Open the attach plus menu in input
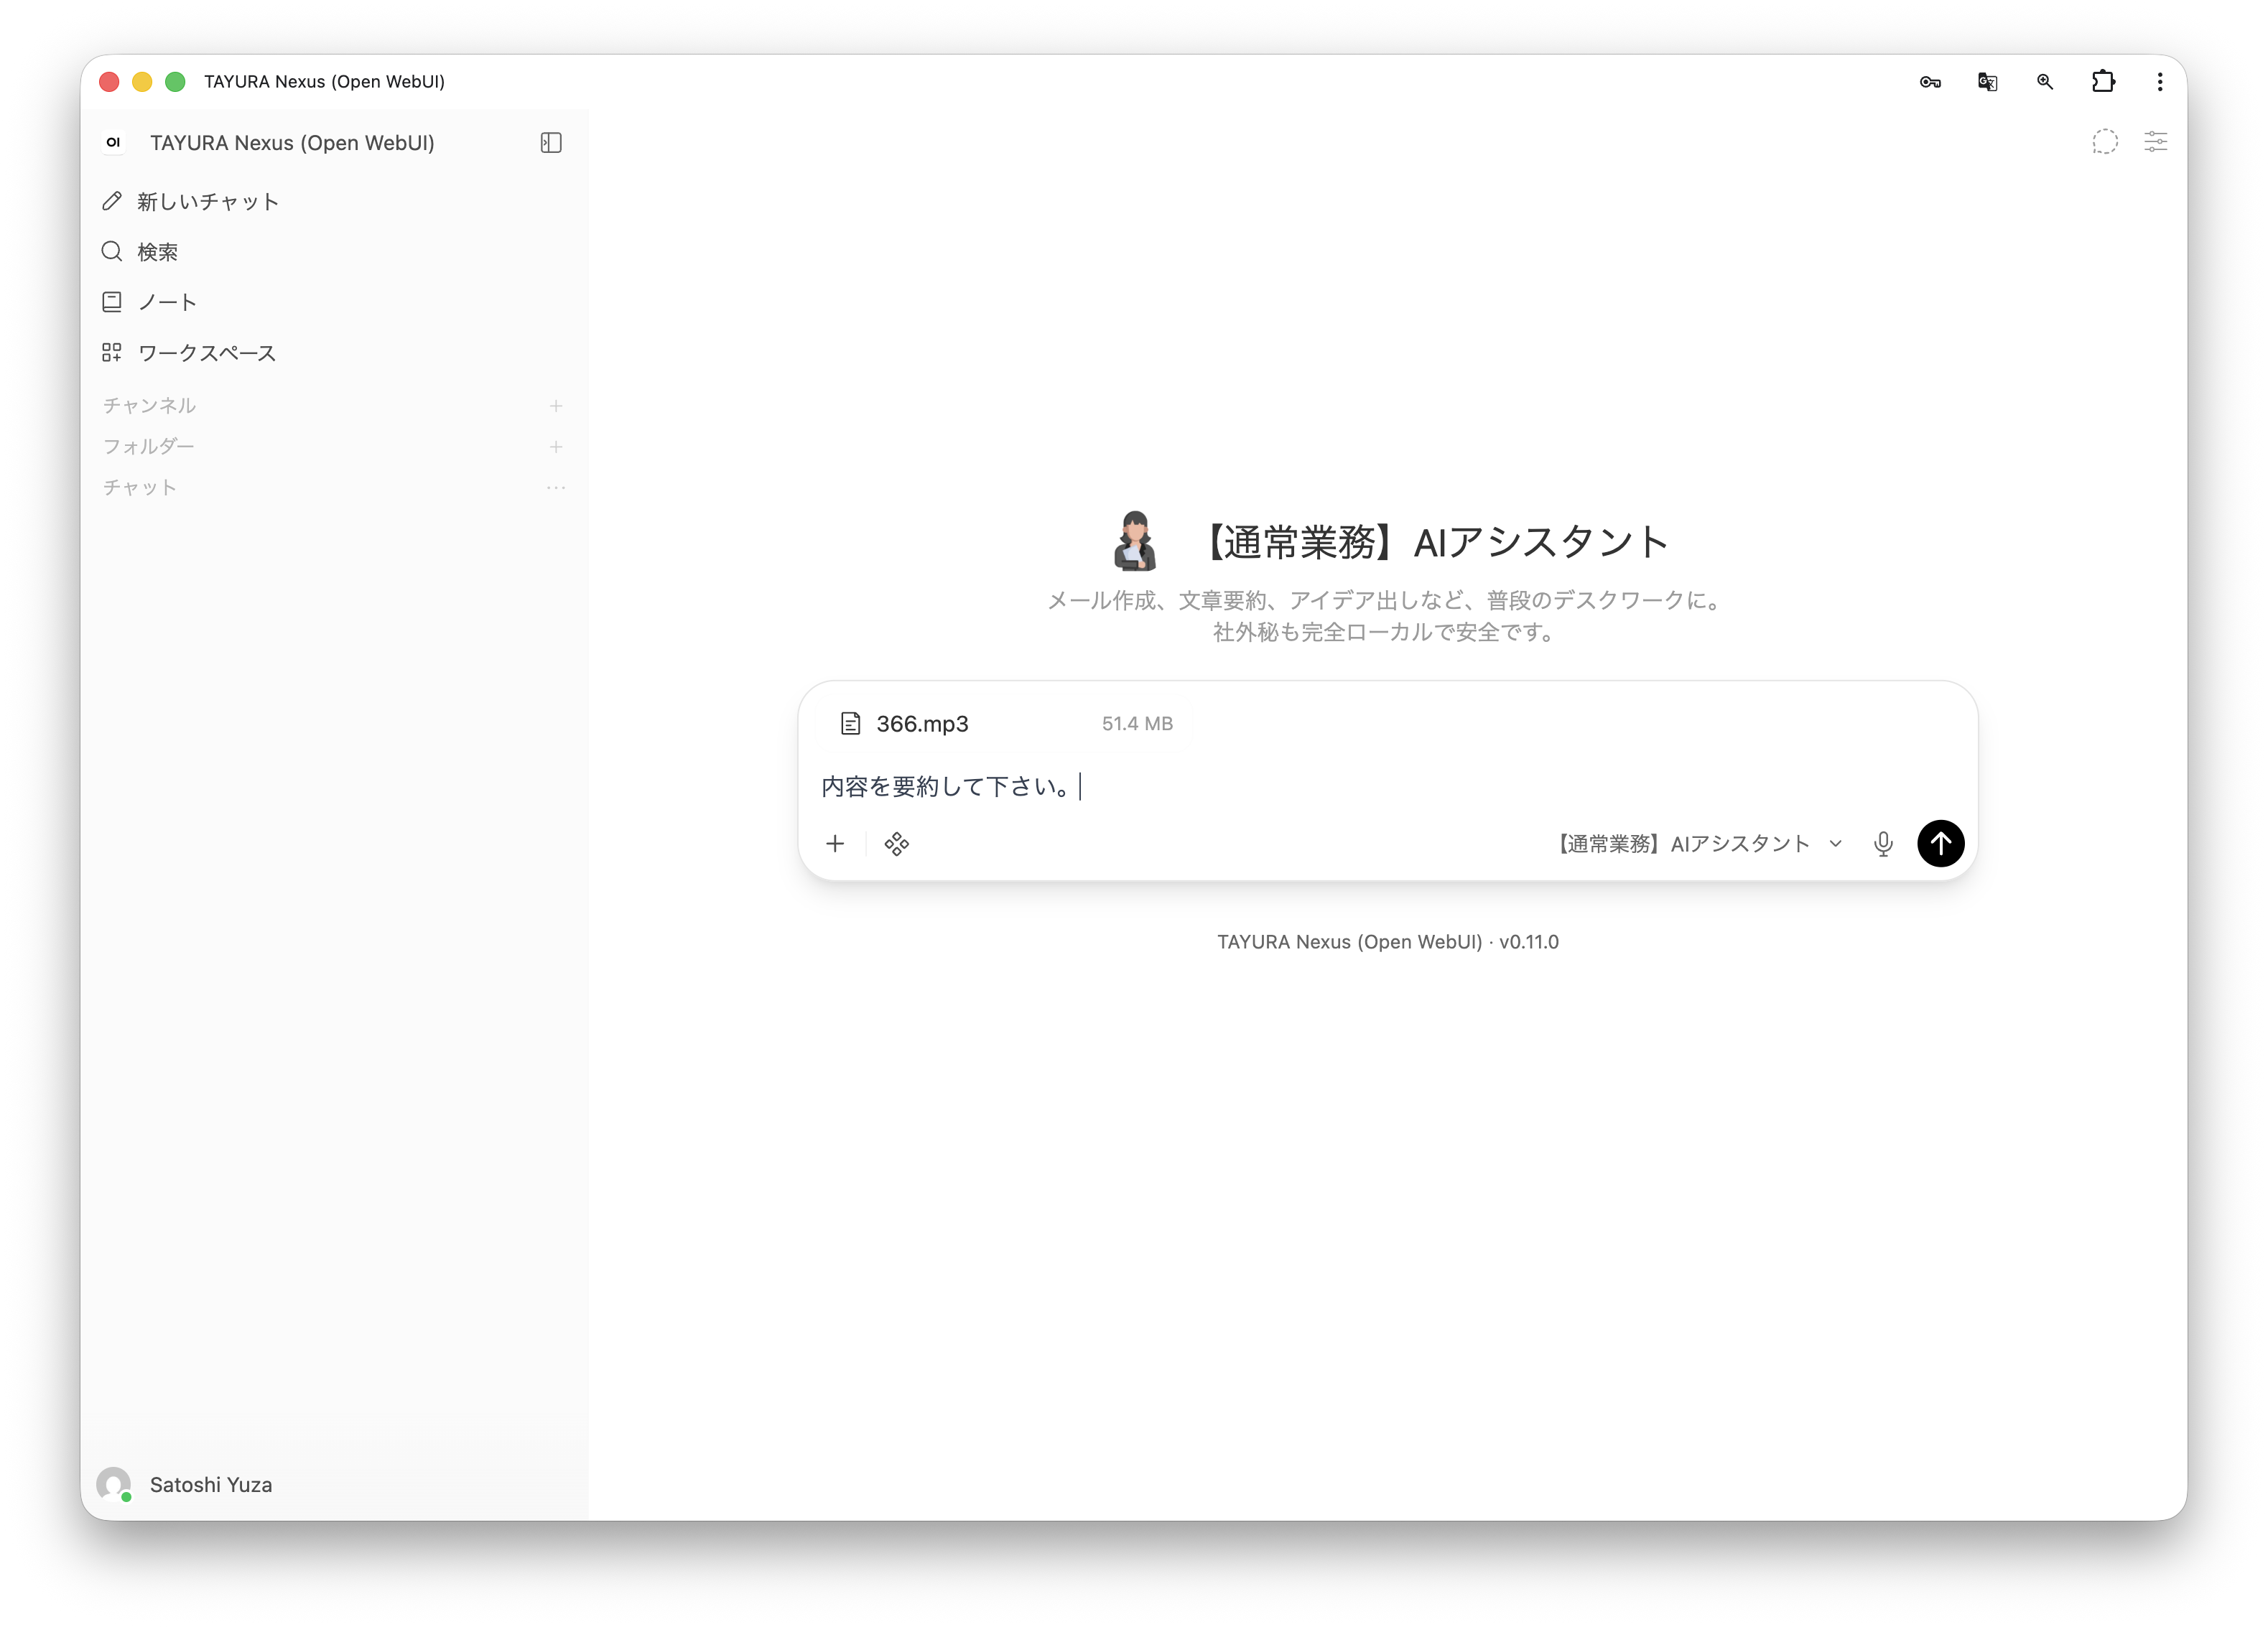The height and width of the screenshot is (1627, 2268). pos(835,844)
